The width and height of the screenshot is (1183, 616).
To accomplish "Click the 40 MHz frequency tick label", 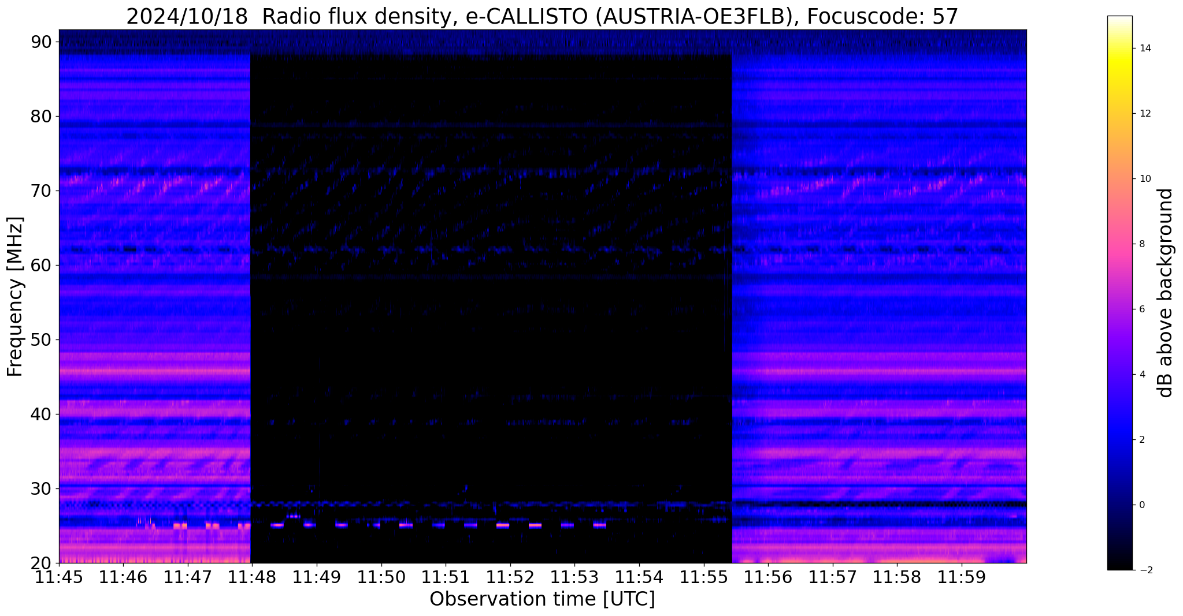I will (41, 415).
